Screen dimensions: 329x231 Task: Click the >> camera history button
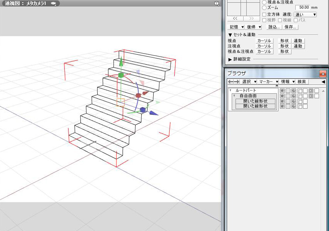(252, 19)
